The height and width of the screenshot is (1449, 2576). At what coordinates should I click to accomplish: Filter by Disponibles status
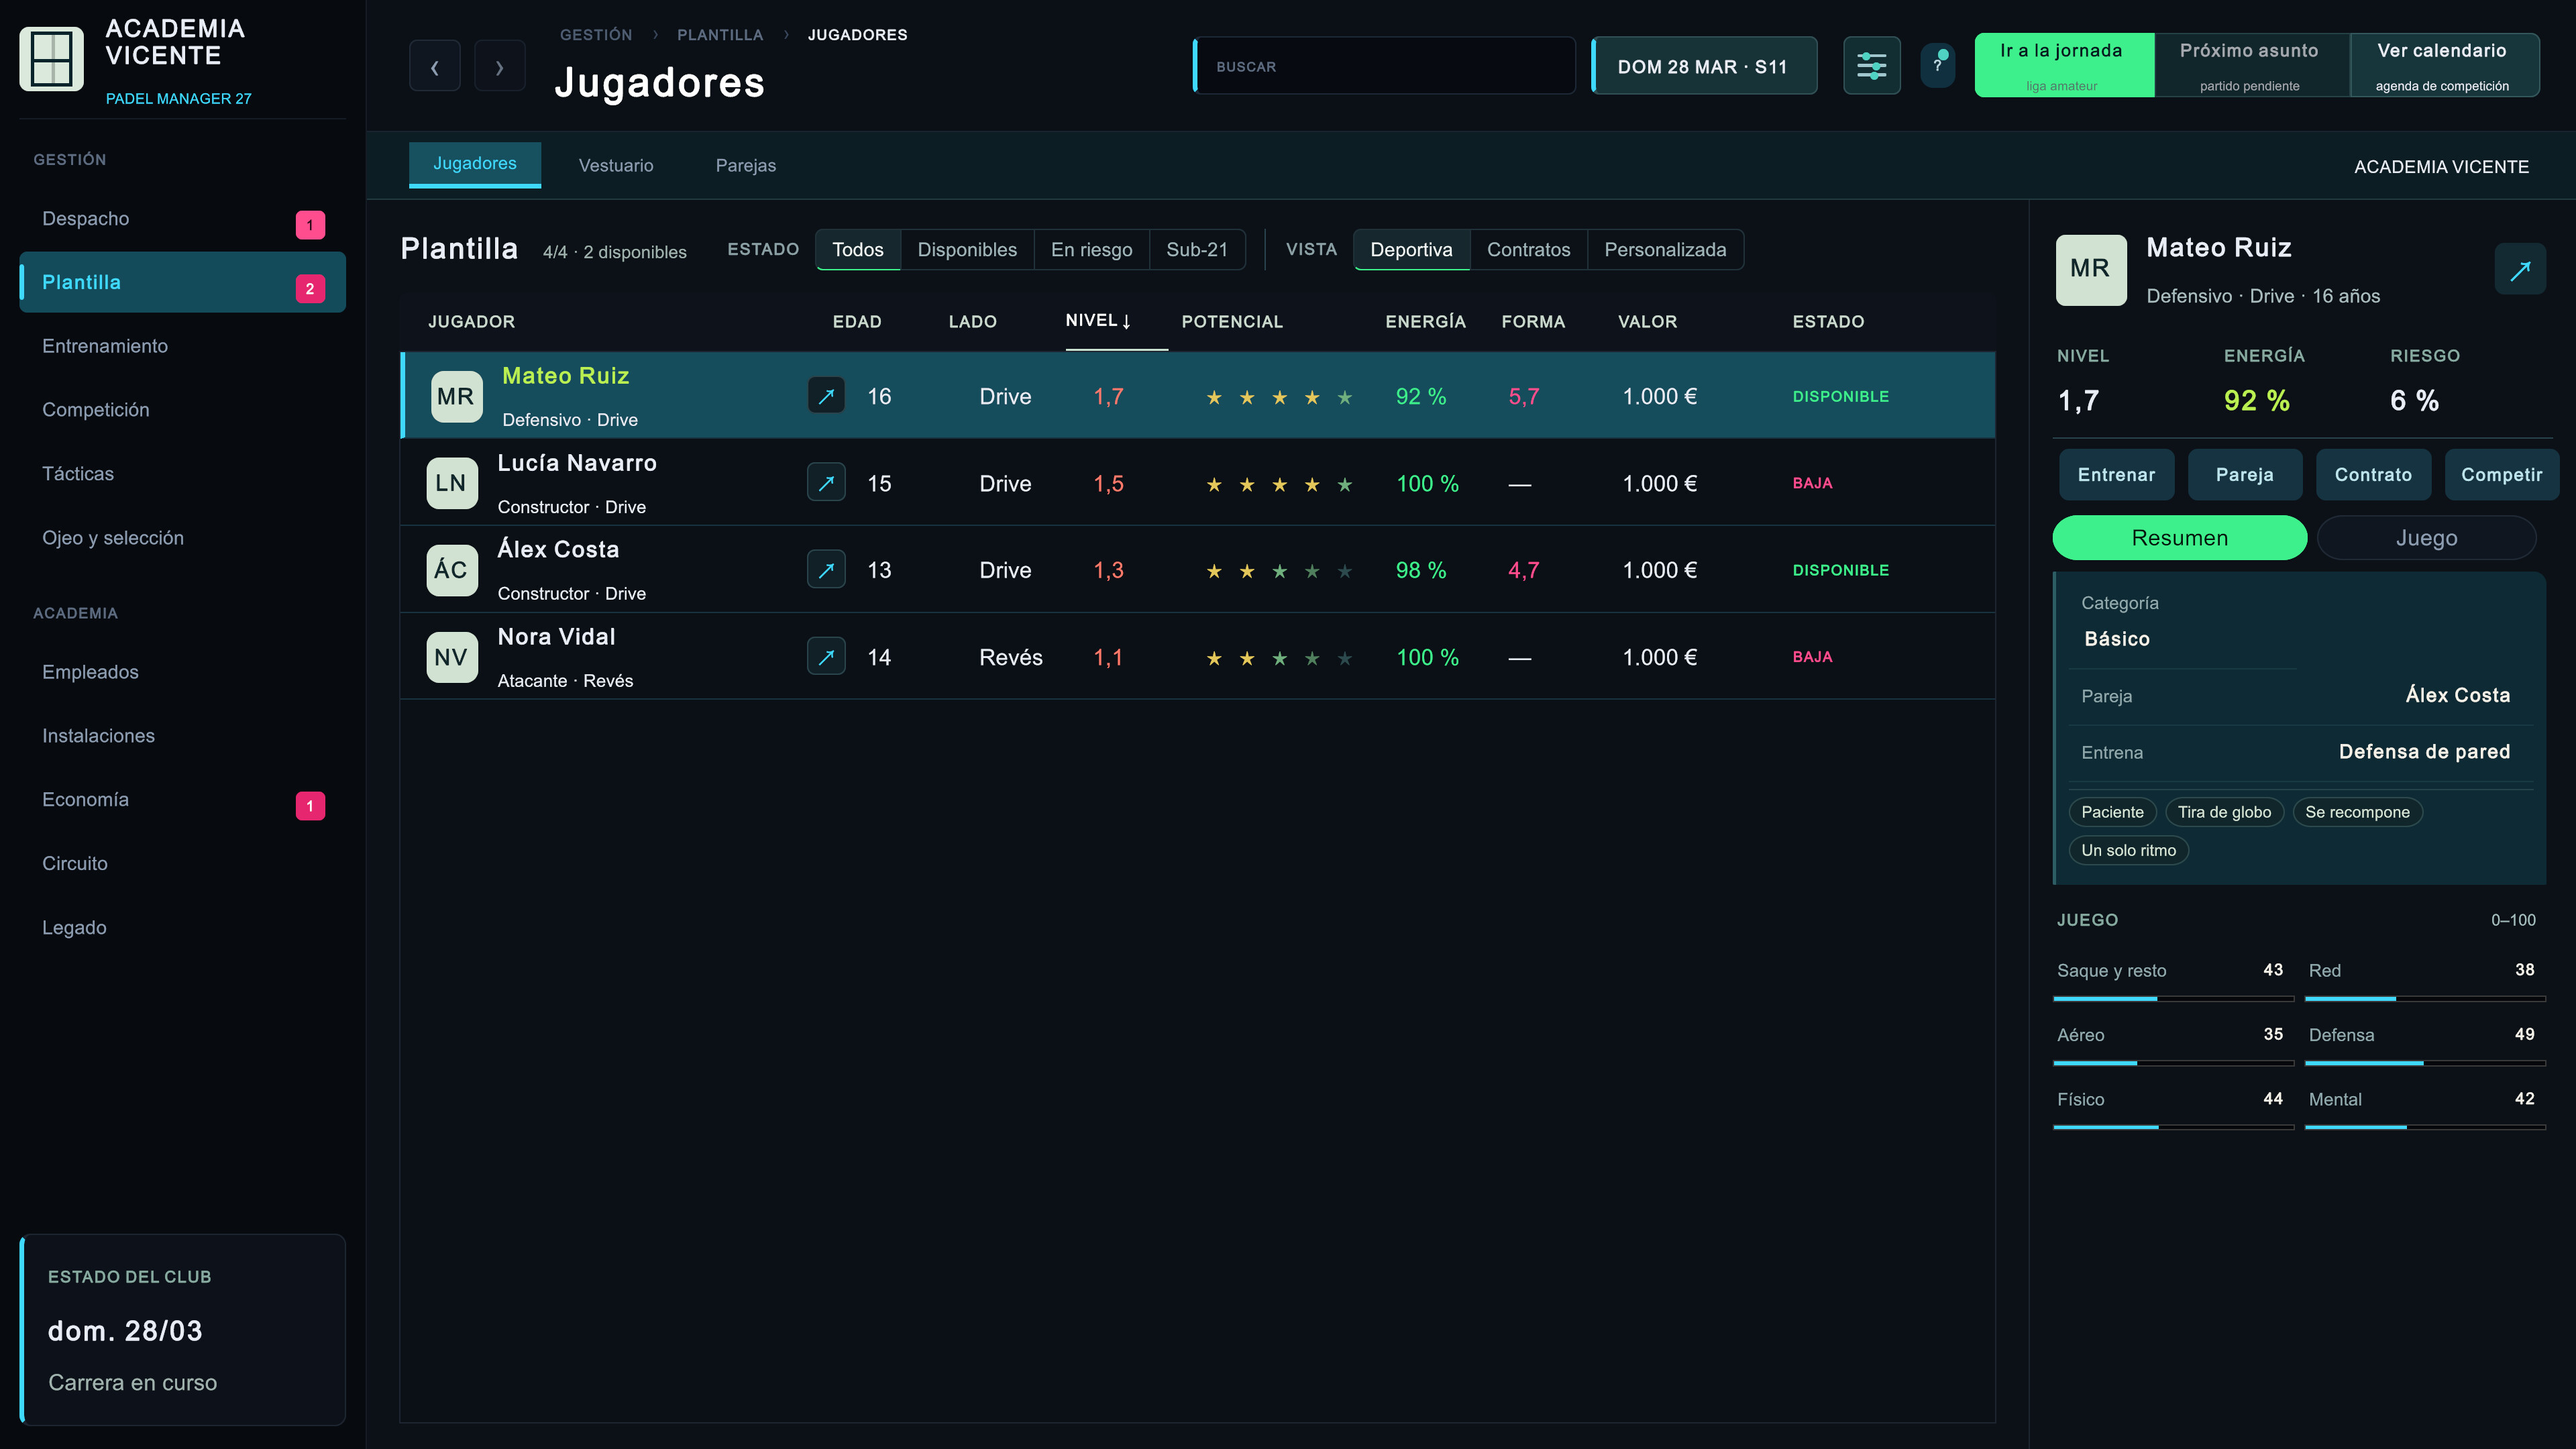(x=967, y=249)
